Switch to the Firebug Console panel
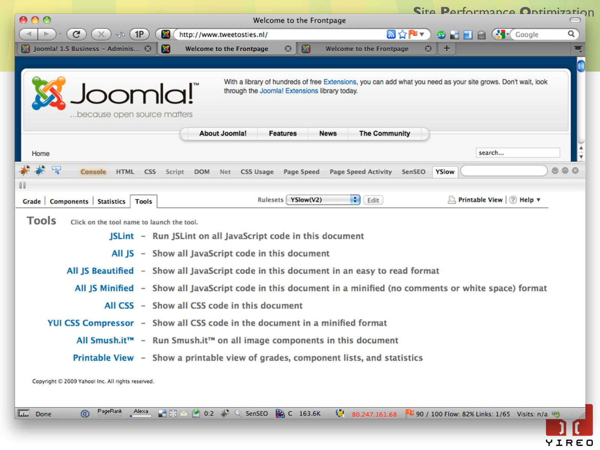The height and width of the screenshot is (450, 600). [93, 172]
